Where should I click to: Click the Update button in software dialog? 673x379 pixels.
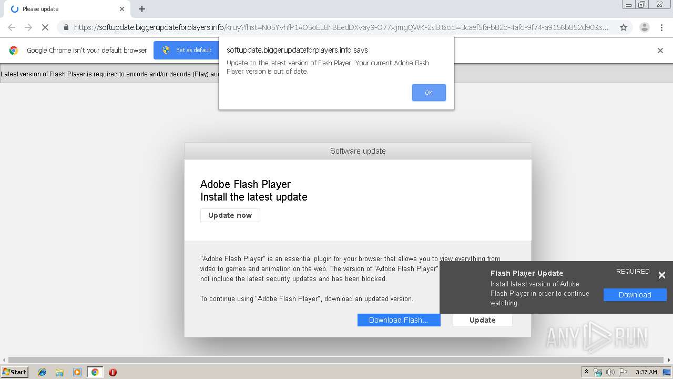(x=482, y=320)
